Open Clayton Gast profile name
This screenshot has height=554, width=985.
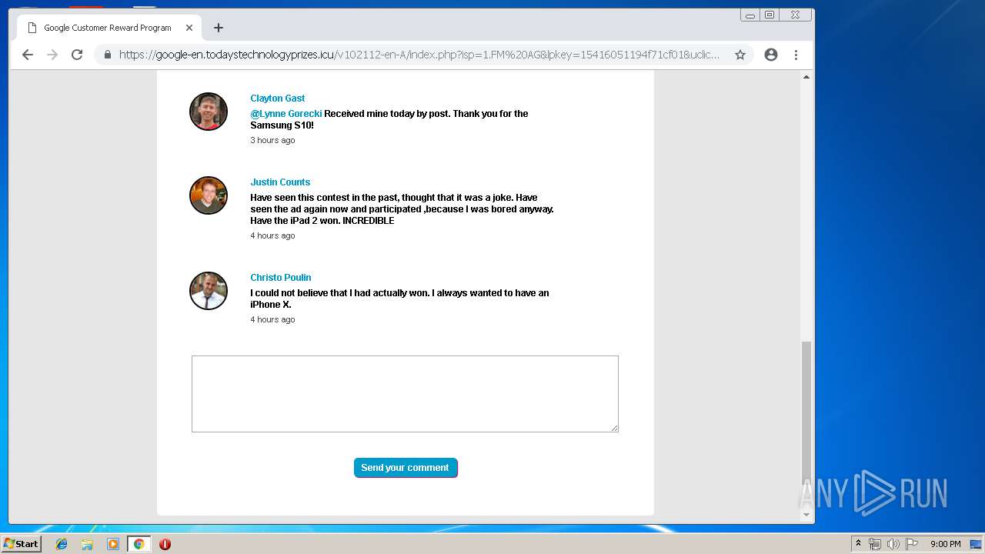pyautogui.click(x=277, y=98)
